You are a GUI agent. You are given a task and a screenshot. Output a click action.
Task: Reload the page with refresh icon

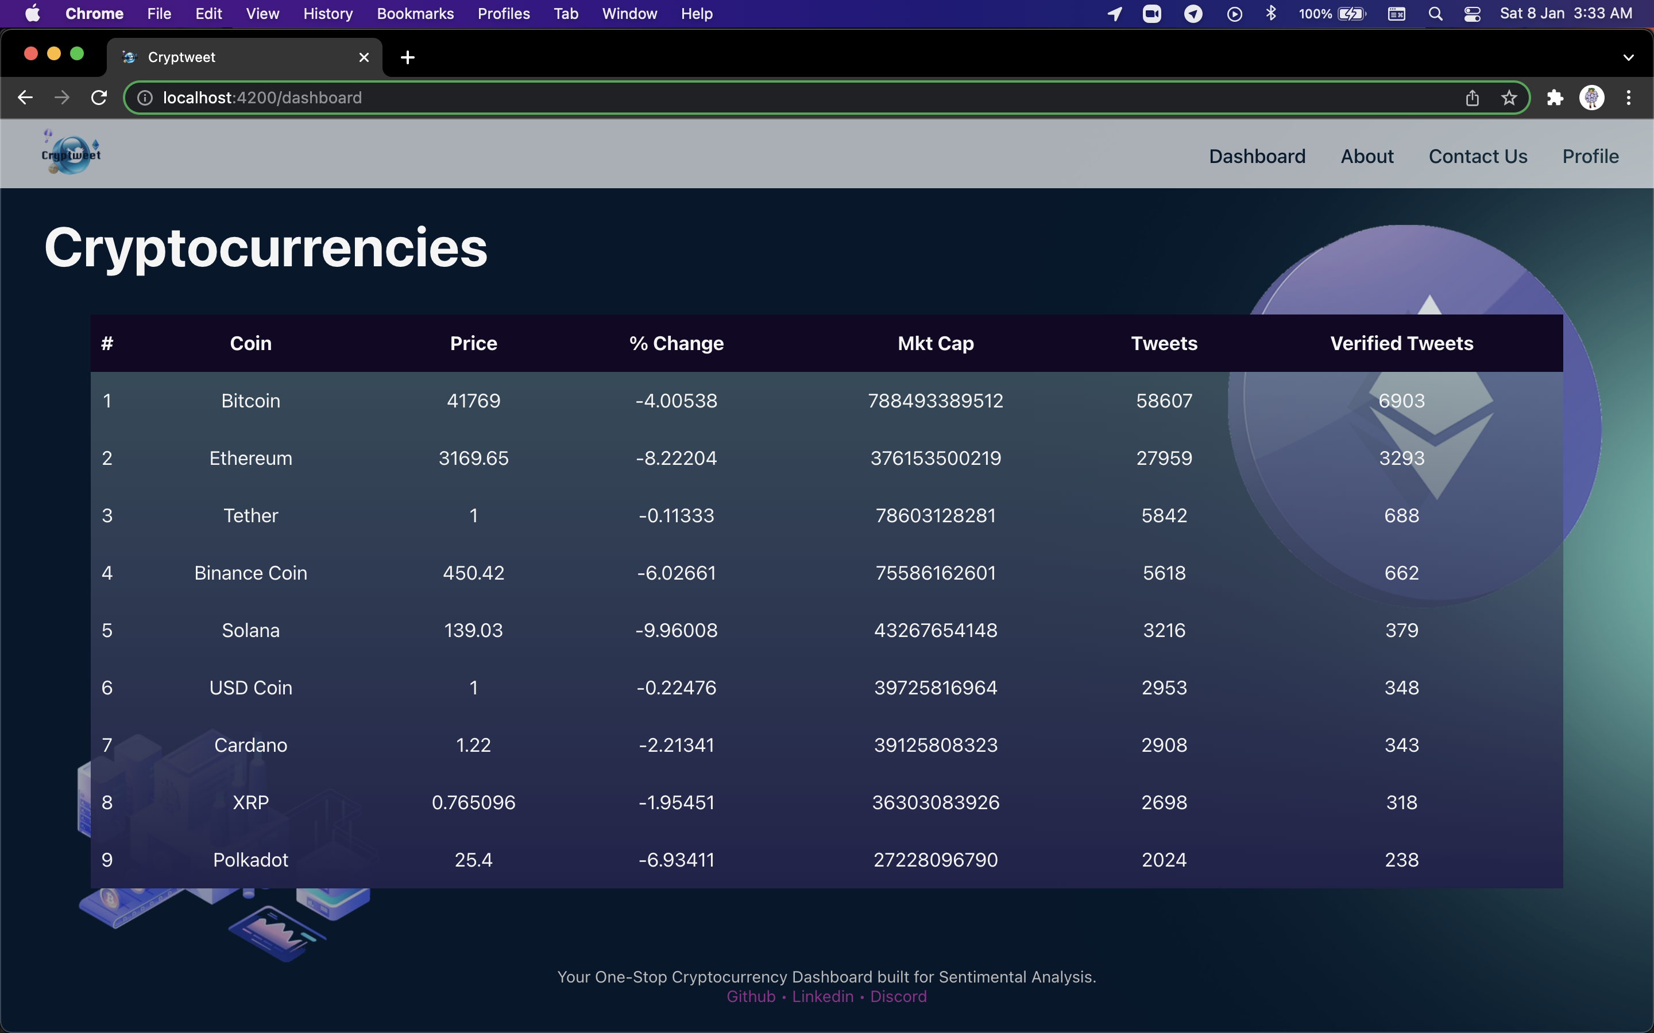click(x=99, y=98)
